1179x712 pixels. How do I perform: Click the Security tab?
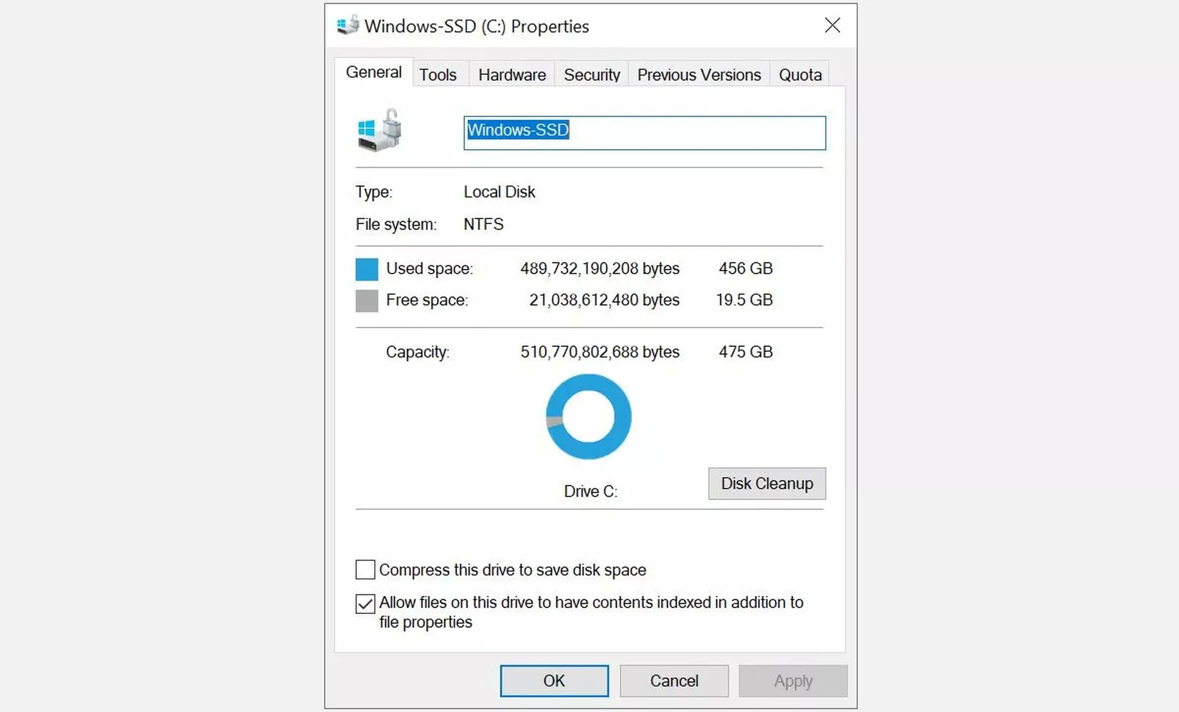593,74
